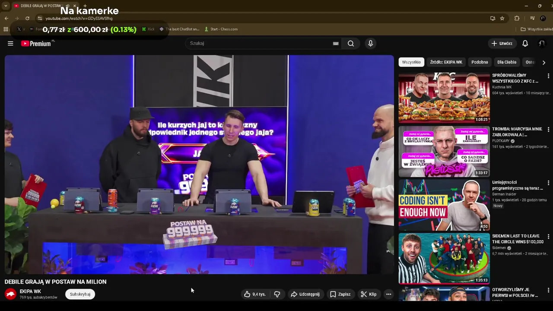Open options for KFC video suggestion

click(548, 76)
